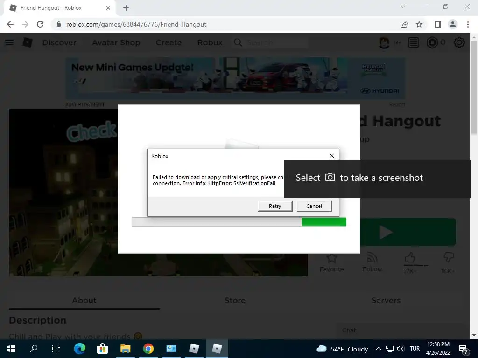
Task: Close the Friend Hangout - Roblox tab
Action: [108, 8]
